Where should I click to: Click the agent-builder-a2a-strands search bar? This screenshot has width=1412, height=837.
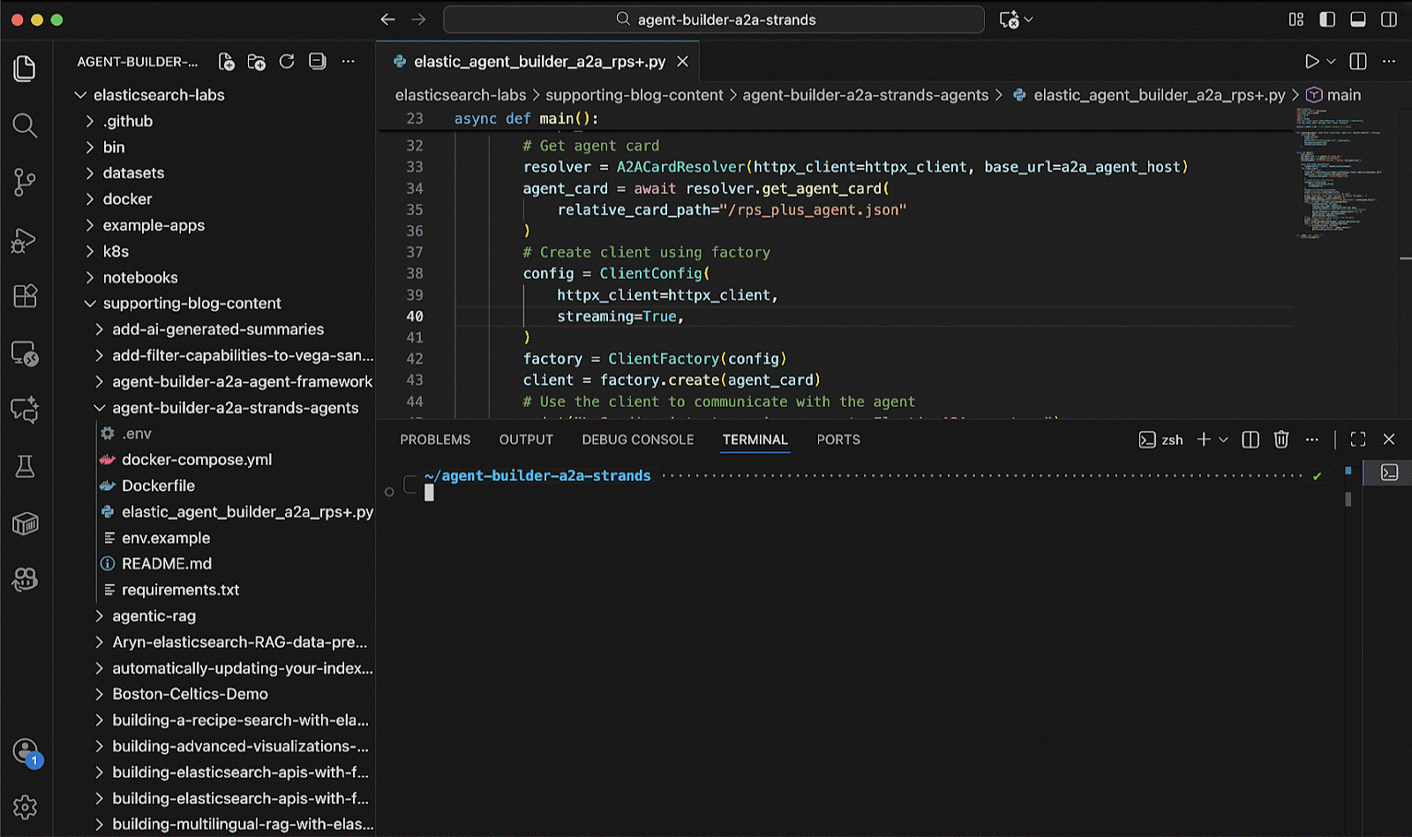coord(713,19)
